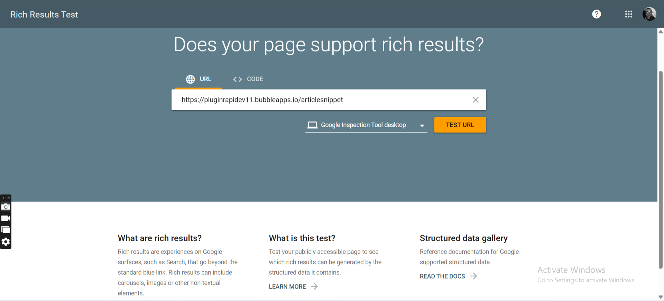Click the Rich Results Test title
The width and height of the screenshot is (664, 301).
point(44,15)
